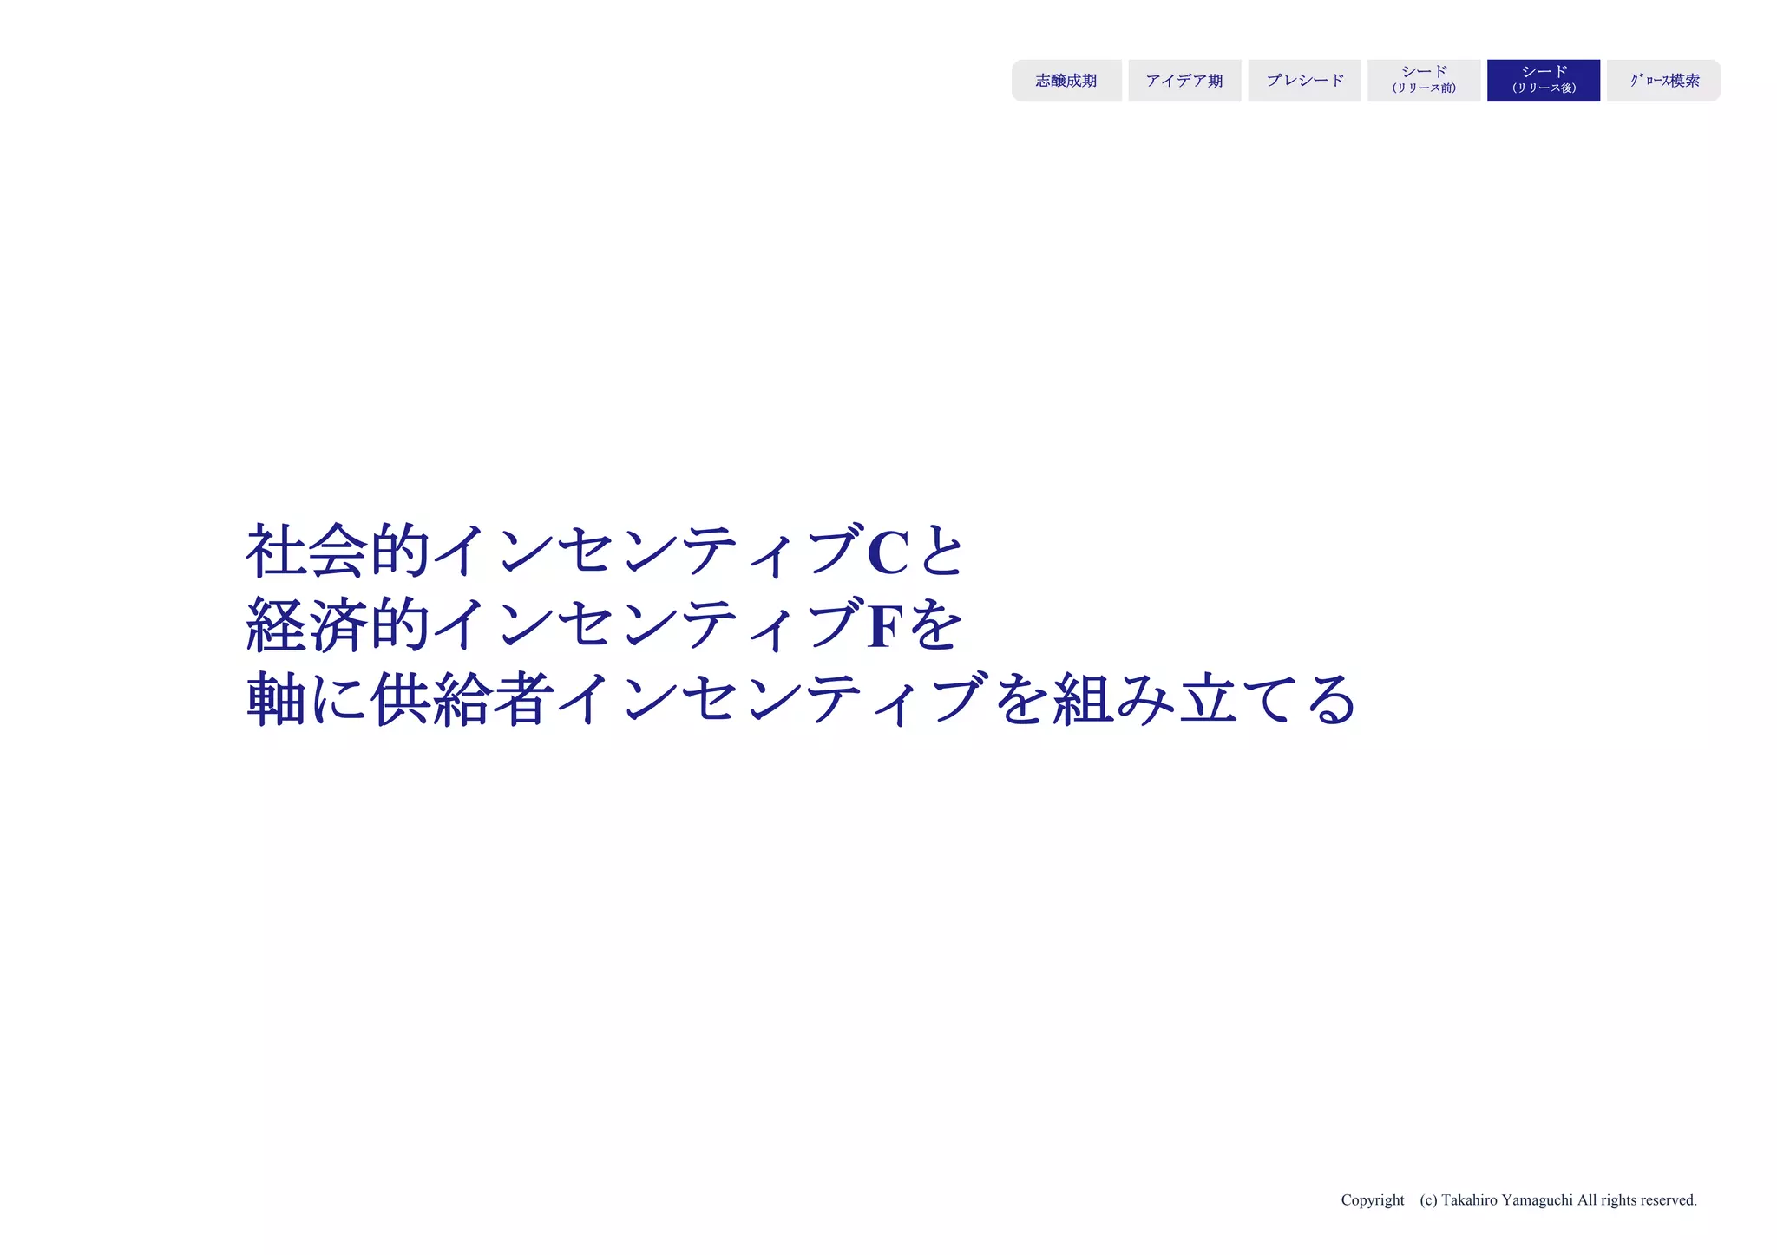Select the グロース模索 stage tab
Image resolution: width=1777 pixels, height=1255 pixels.
(x=1664, y=81)
